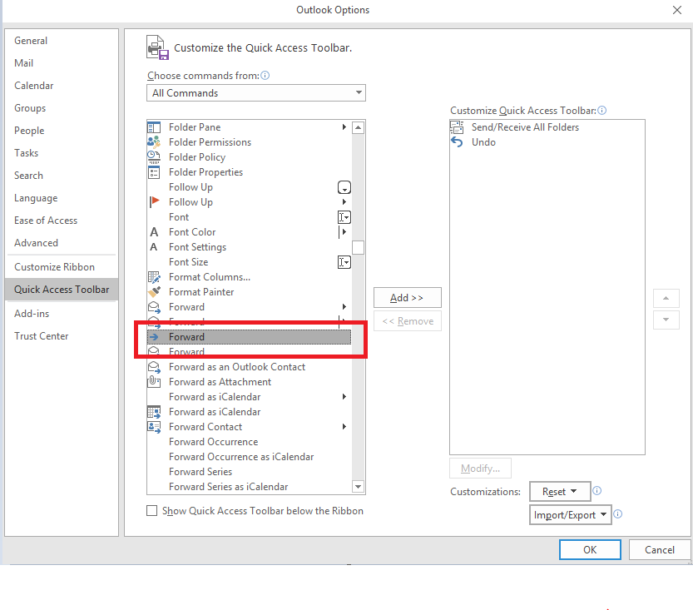Confirm with the OK button
Viewport: 693px width, 610px height.
[590, 549]
